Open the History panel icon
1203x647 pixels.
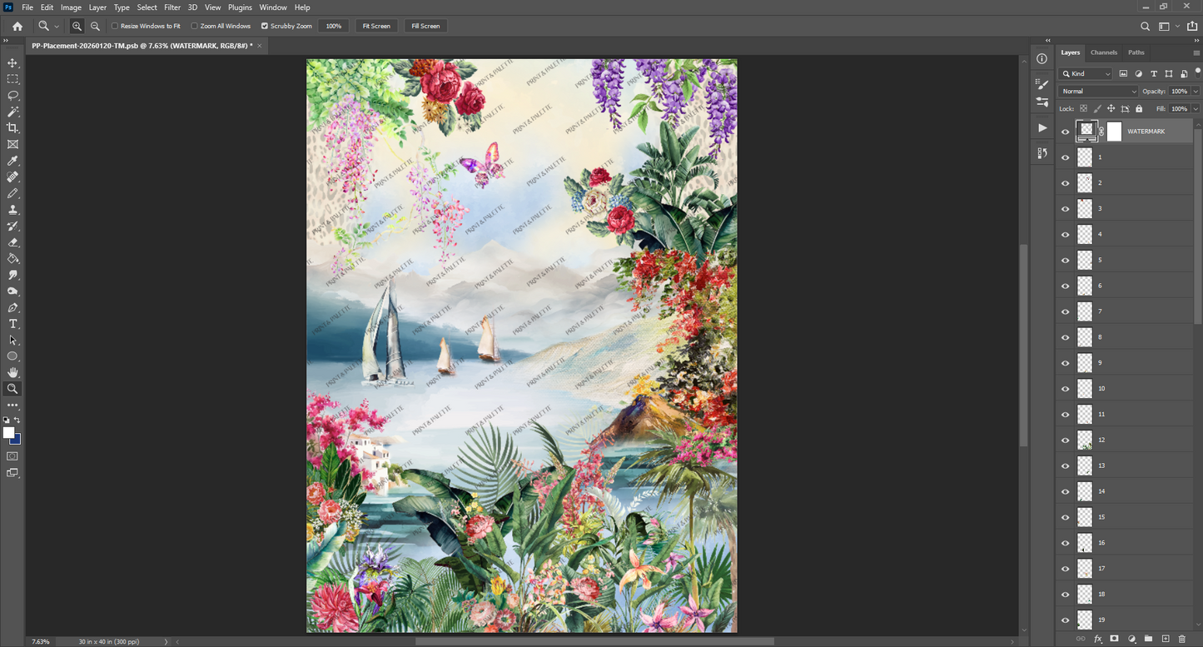(1041, 153)
